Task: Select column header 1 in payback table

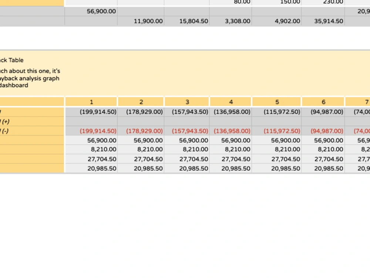Action: point(91,102)
